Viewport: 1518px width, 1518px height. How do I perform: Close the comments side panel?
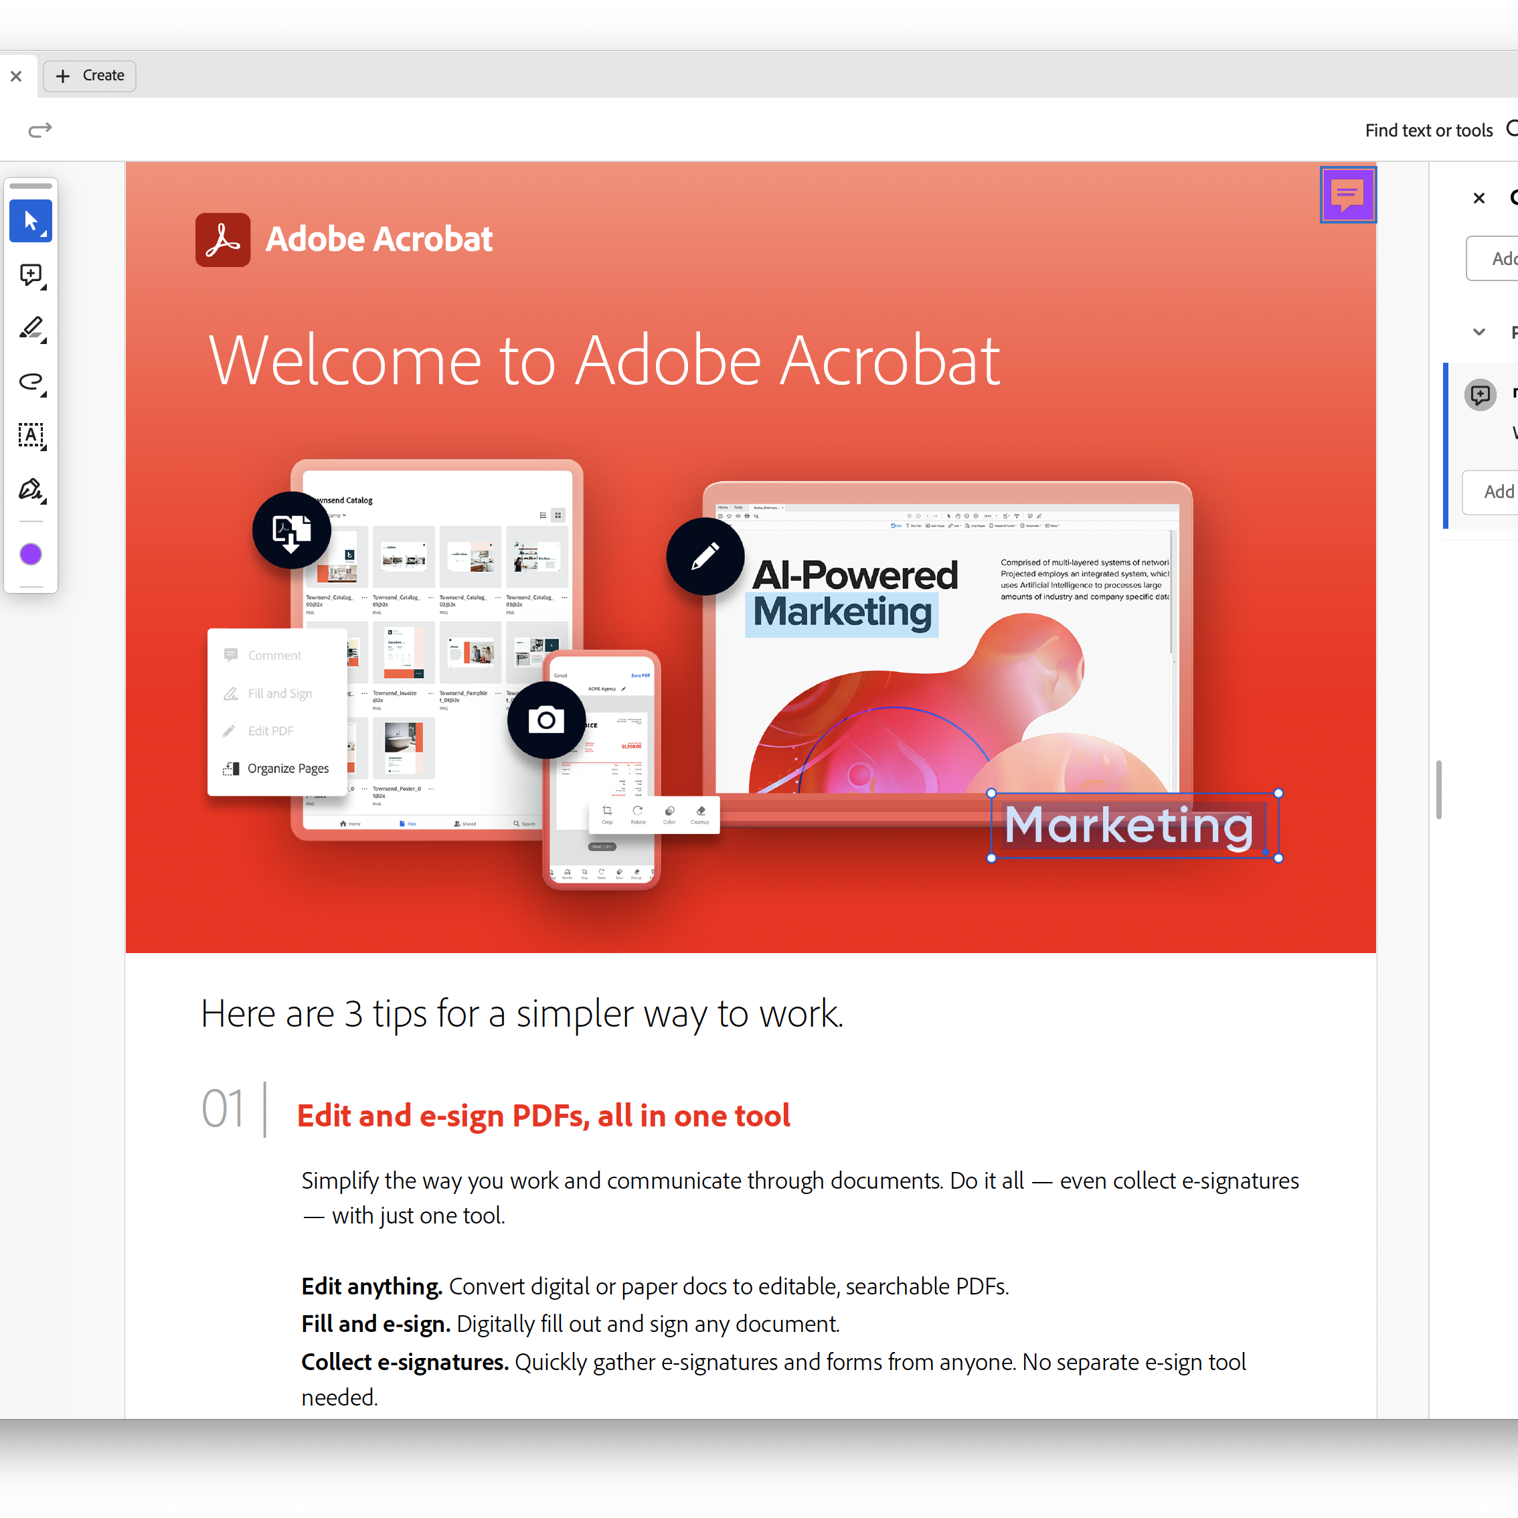tap(1479, 198)
